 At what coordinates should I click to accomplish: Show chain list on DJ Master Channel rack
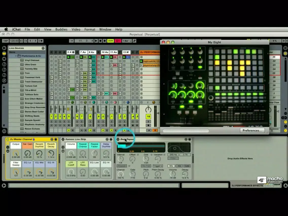tap(8, 147)
